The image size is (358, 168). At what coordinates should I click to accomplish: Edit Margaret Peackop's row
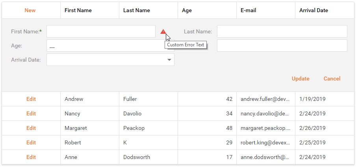(x=31, y=128)
